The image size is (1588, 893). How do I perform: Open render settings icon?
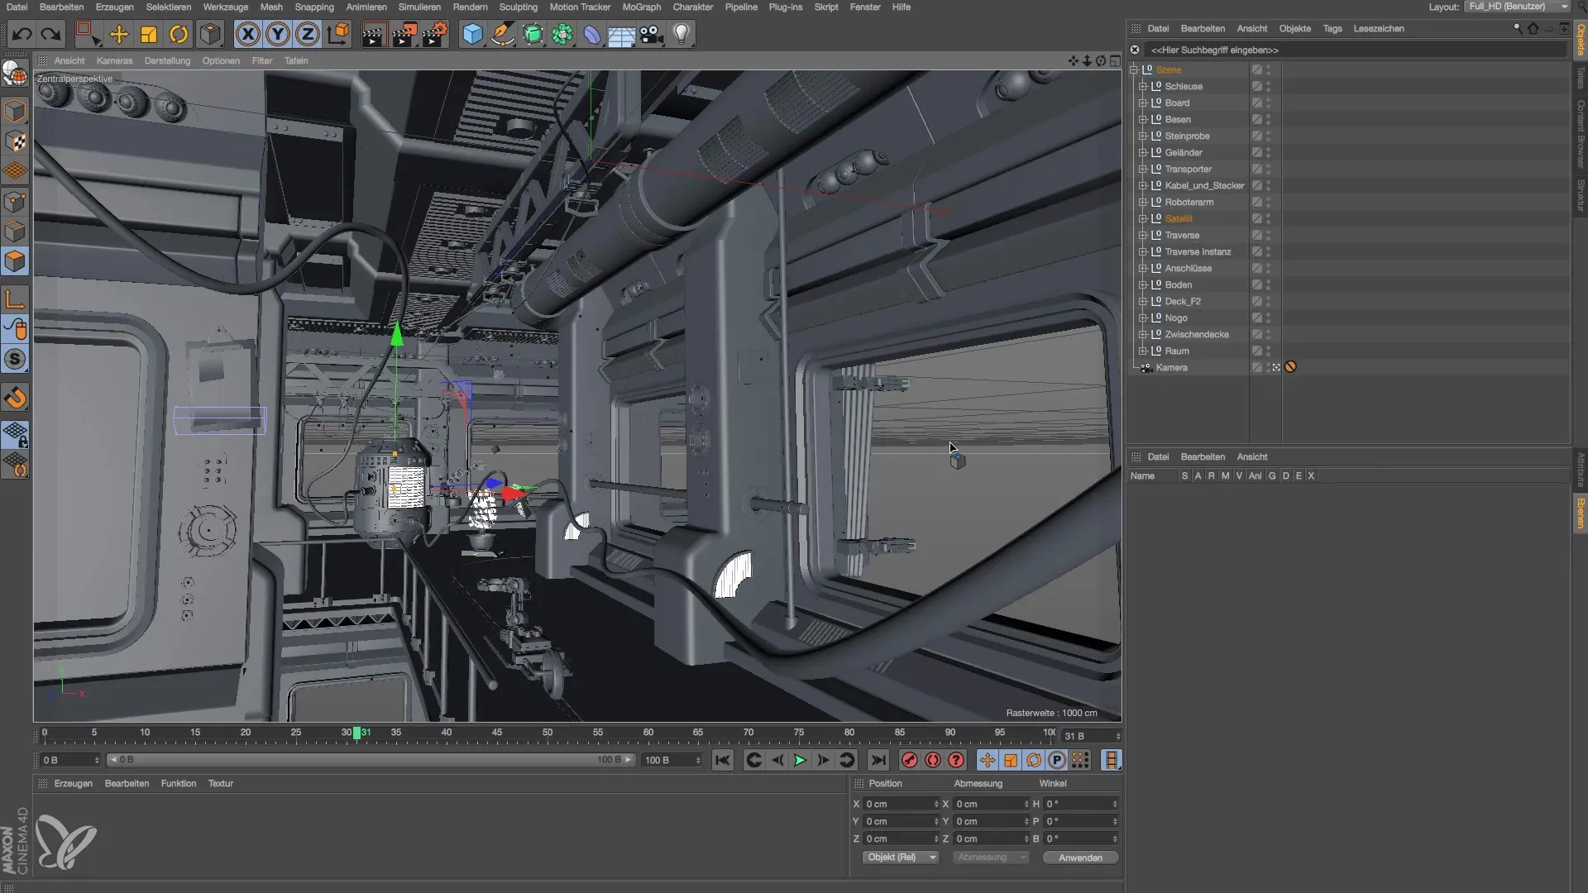(x=435, y=34)
